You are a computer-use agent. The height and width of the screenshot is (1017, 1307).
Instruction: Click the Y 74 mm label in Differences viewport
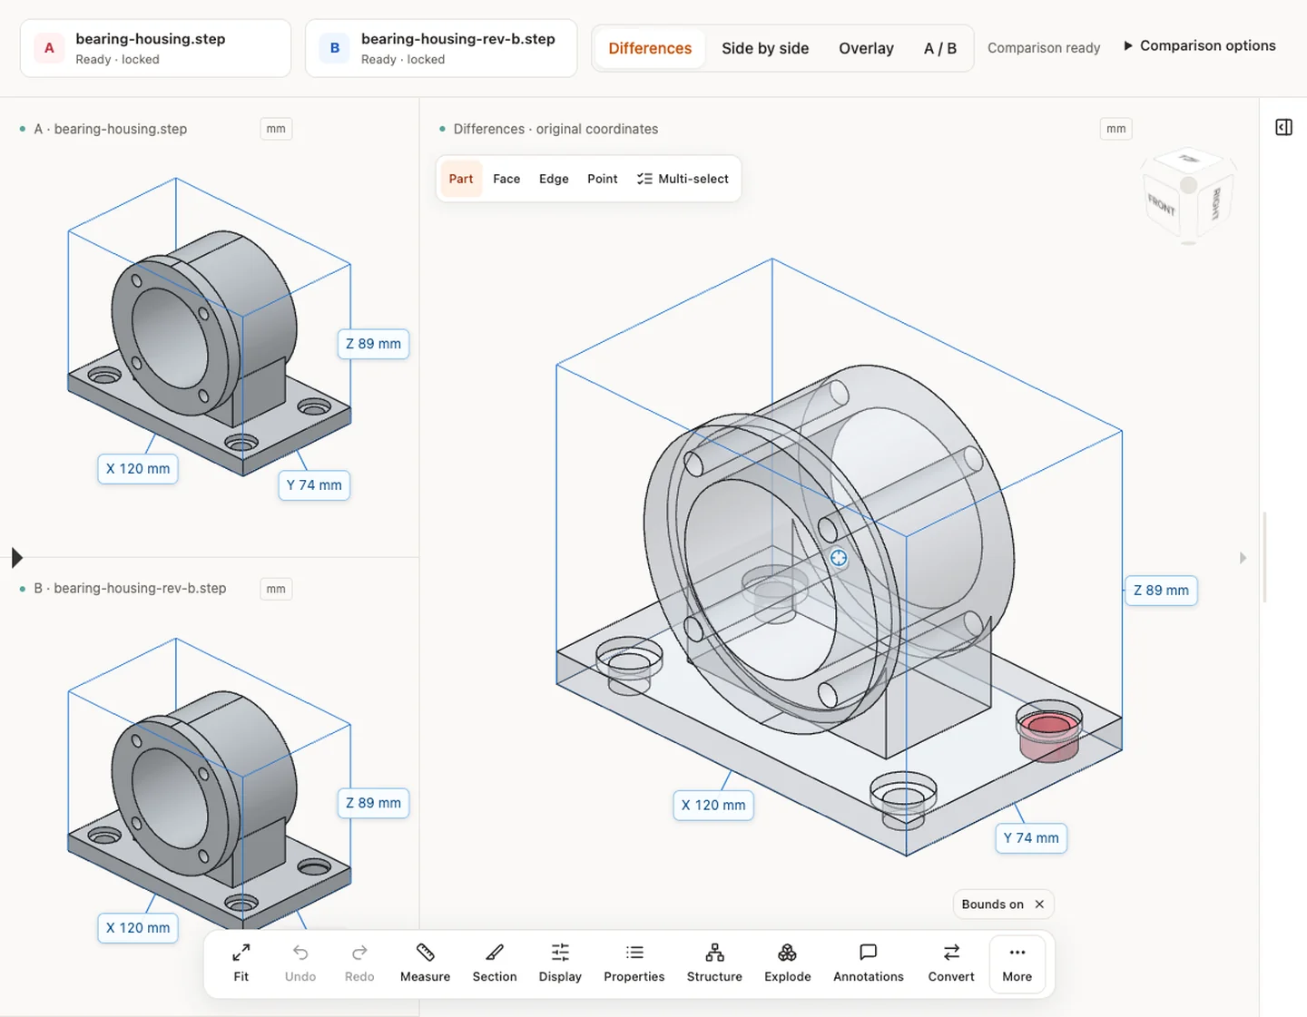(1031, 838)
